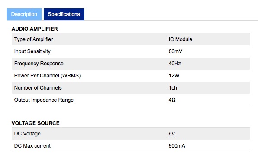Click the 1ch value
Image resolution: width=258 pixels, height=164 pixels.
173,88
